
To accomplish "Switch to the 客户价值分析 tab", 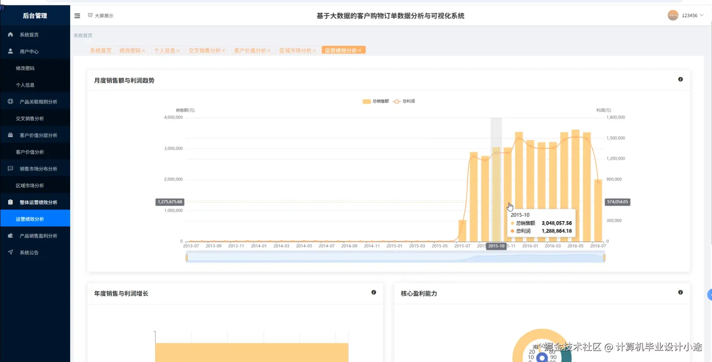I will 250,51.
